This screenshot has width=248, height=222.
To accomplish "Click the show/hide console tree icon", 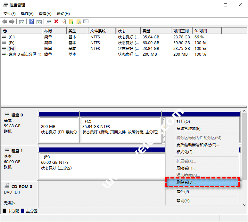I will coord(22,21).
